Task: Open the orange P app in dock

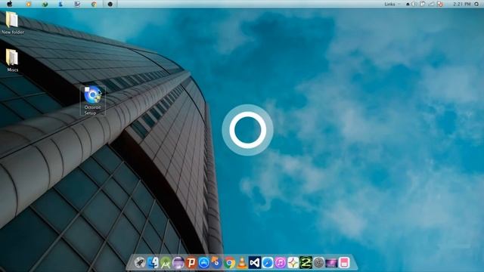Action: [x=191, y=263]
